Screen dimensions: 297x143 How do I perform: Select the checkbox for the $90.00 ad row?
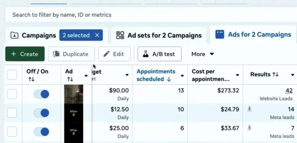click(12, 94)
